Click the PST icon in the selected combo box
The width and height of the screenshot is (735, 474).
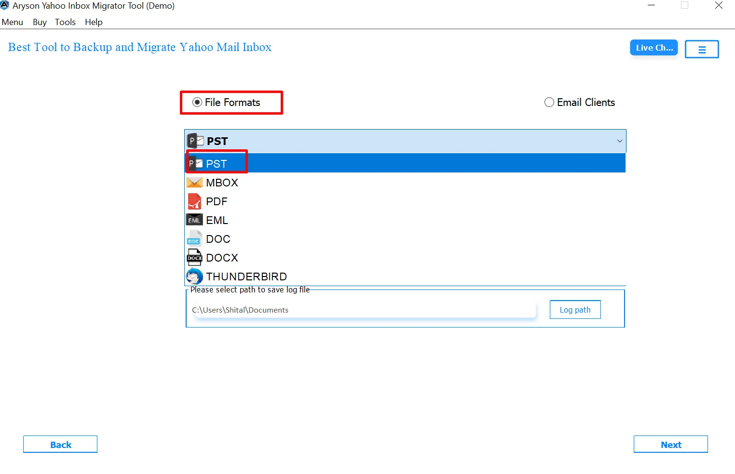click(195, 141)
